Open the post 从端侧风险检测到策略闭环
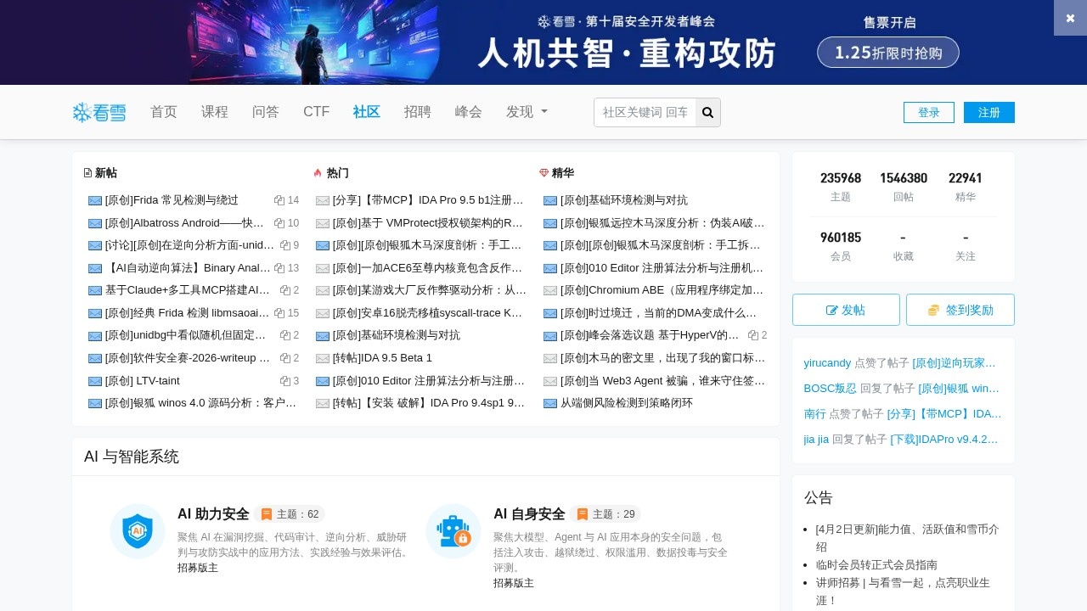This screenshot has width=1087, height=611. click(627, 403)
